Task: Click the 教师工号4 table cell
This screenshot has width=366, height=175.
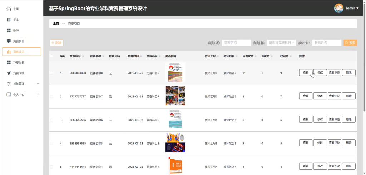Action: point(211,167)
